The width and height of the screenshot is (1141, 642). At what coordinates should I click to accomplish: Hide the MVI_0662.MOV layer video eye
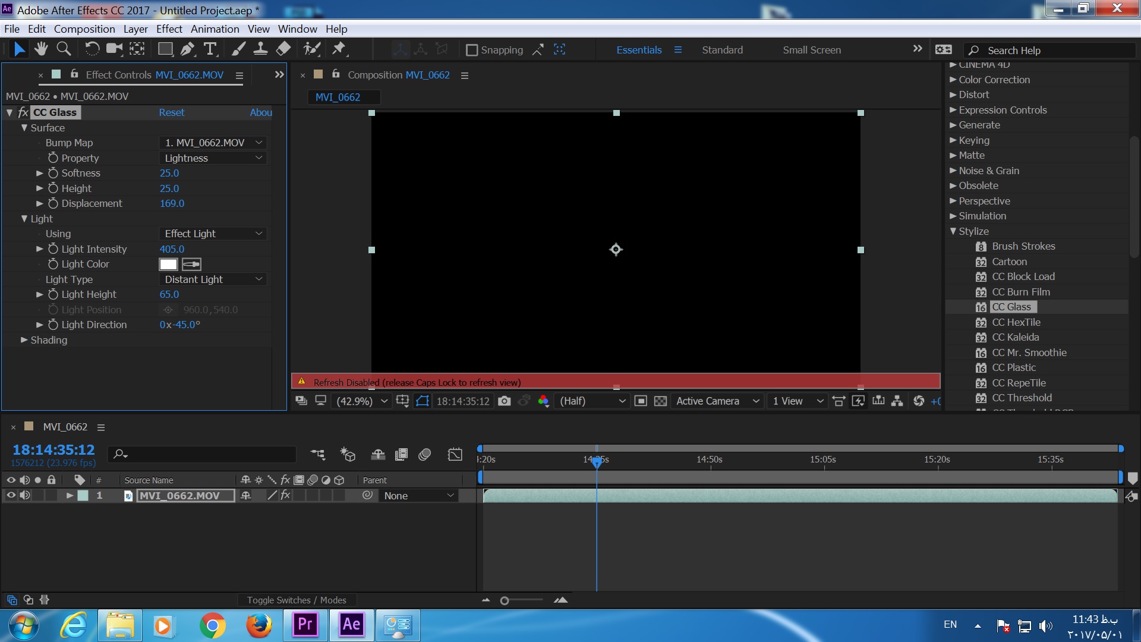point(11,495)
